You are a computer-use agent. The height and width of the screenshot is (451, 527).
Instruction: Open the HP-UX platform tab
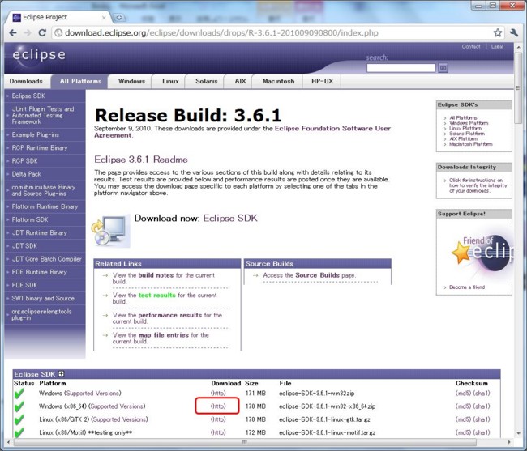322,81
